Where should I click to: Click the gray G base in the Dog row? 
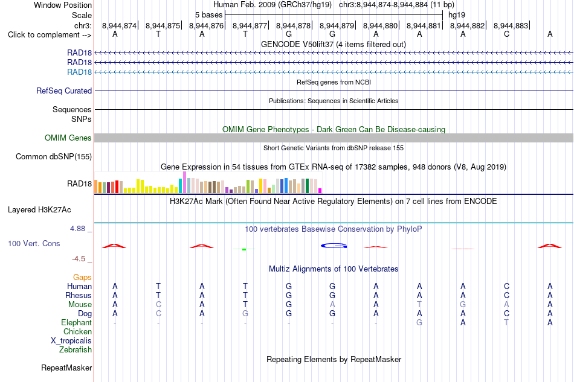[x=245, y=314]
